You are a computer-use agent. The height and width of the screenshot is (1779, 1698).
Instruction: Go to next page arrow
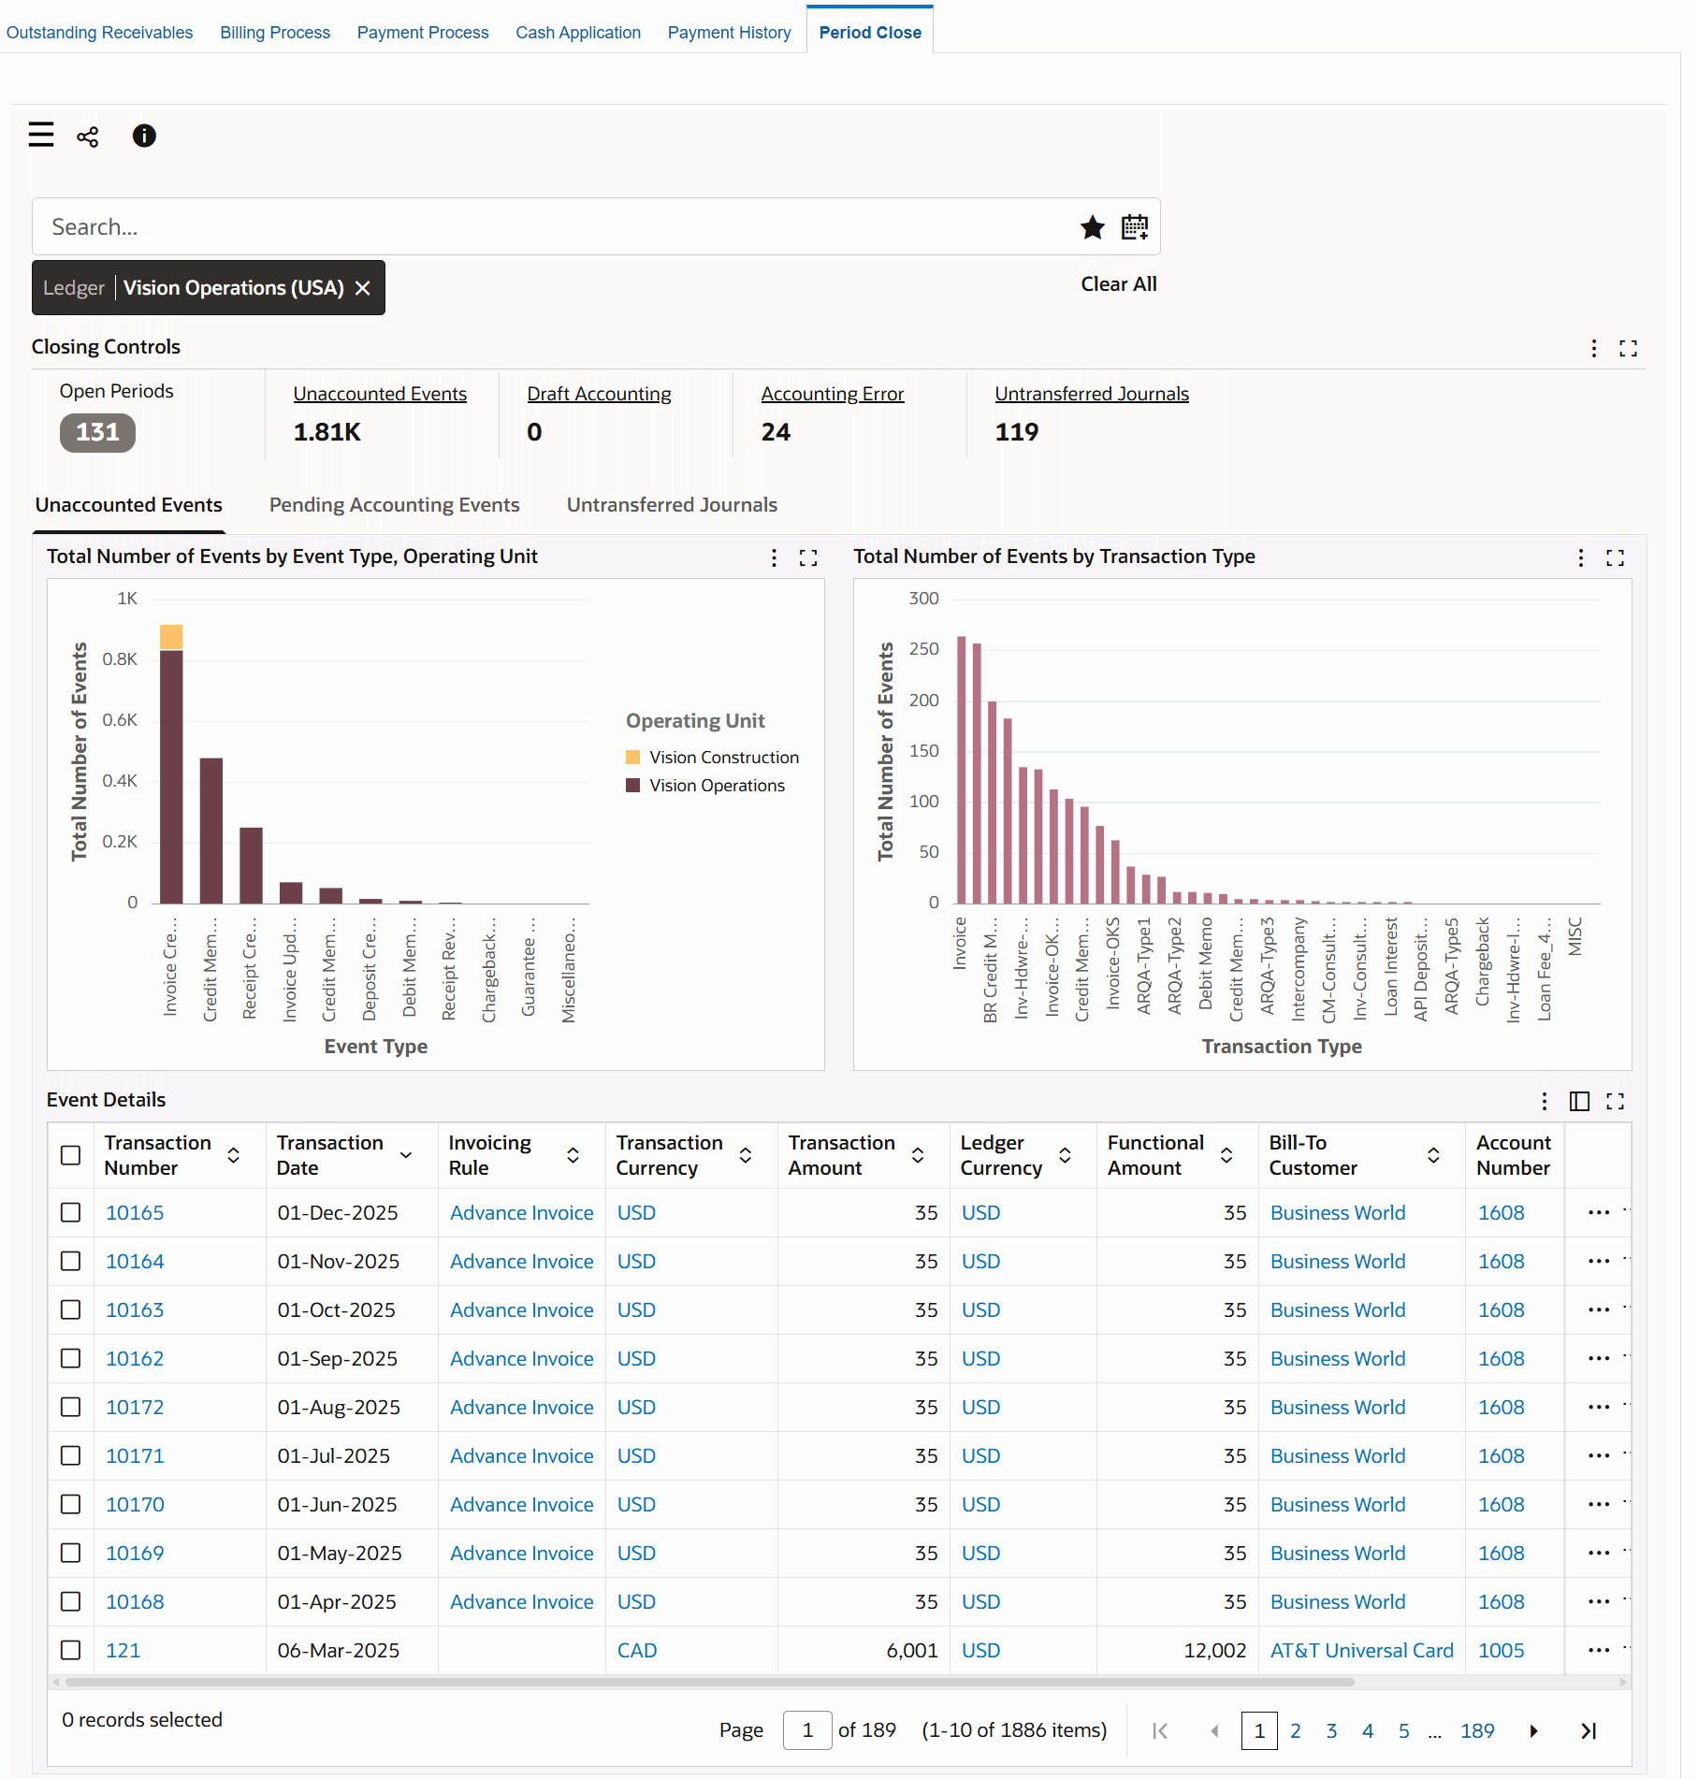pos(1533,1731)
